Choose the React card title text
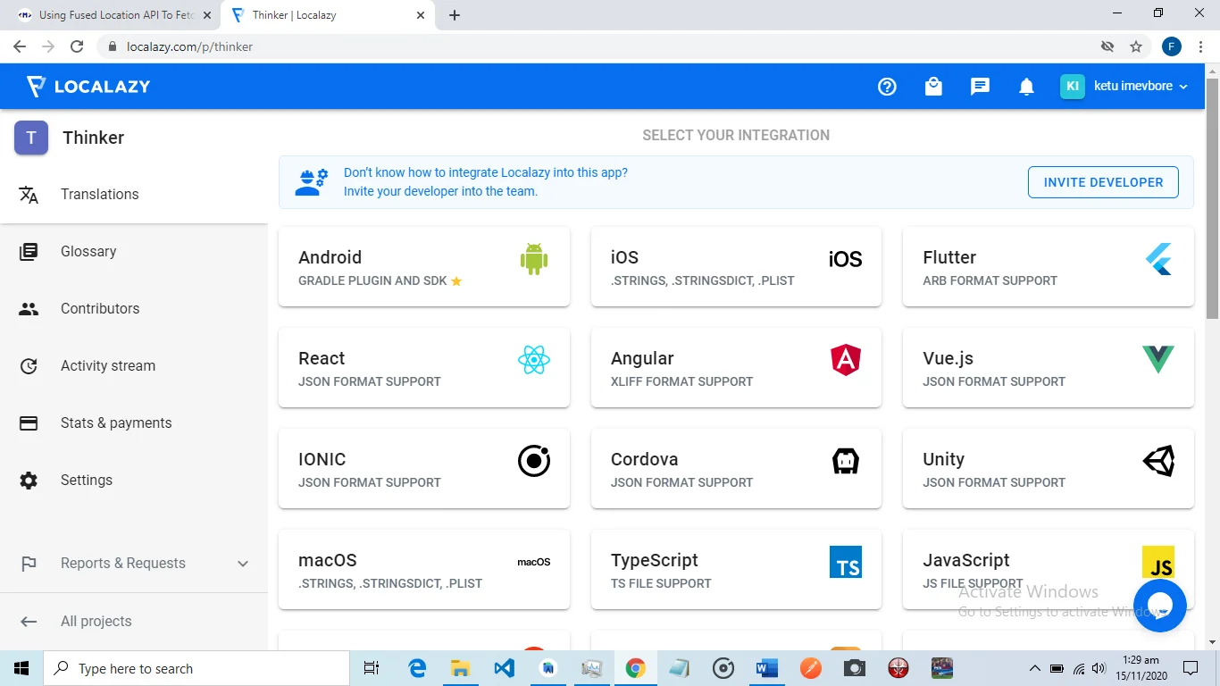The width and height of the screenshot is (1220, 686). point(322,358)
